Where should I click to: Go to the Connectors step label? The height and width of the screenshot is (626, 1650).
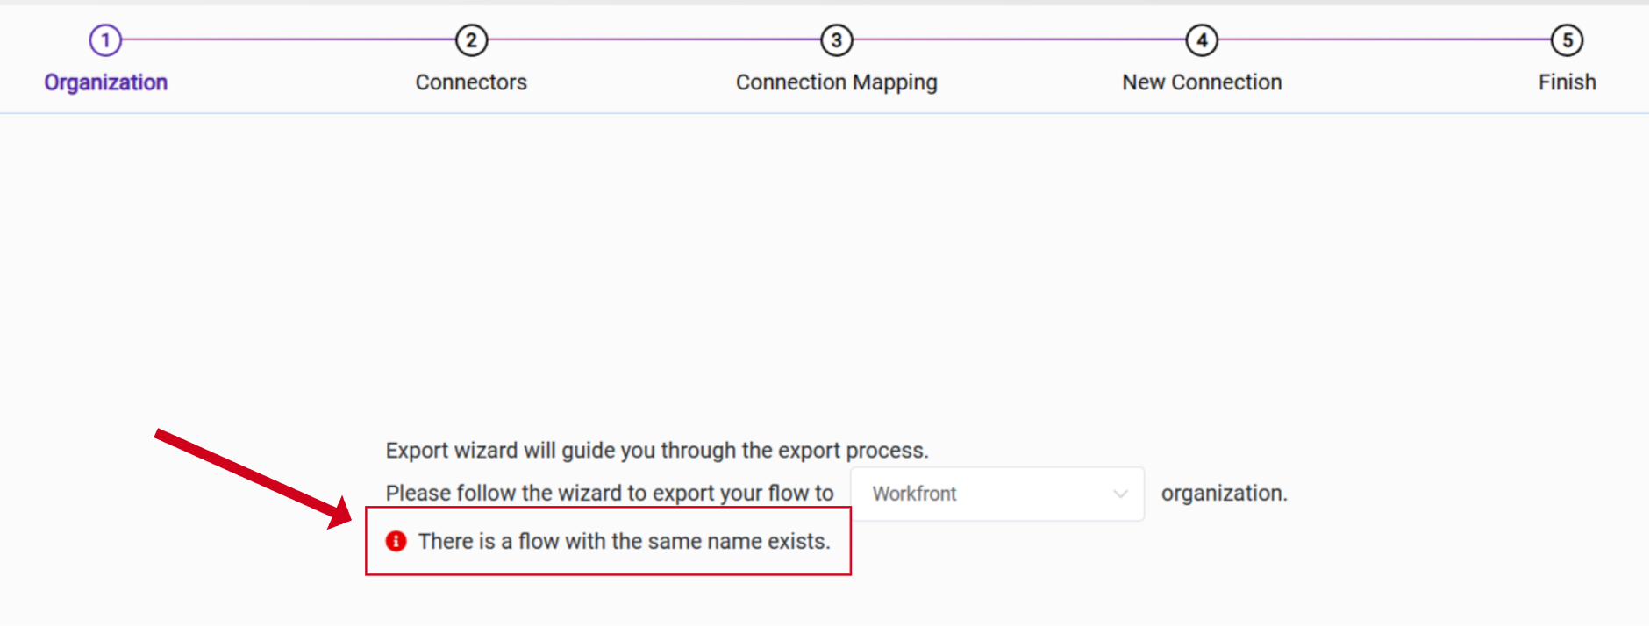(471, 82)
